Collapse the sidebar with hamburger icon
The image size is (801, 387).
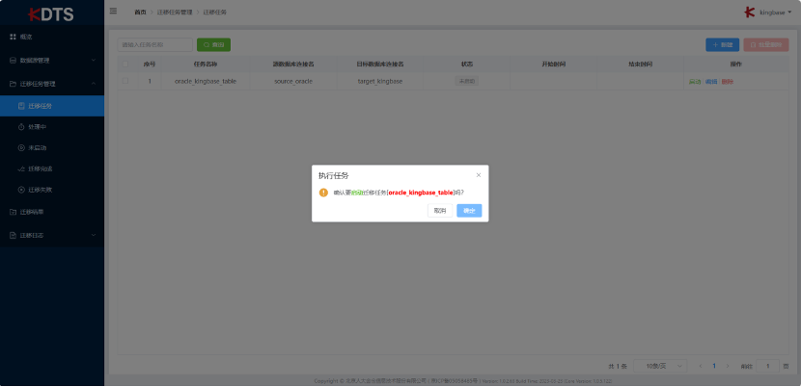pos(114,12)
